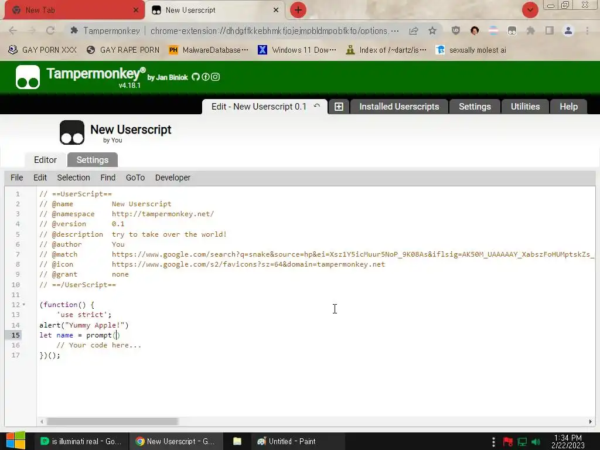600x450 pixels.
Task: Switch to the script Editor sub-tab
Action: click(x=45, y=160)
